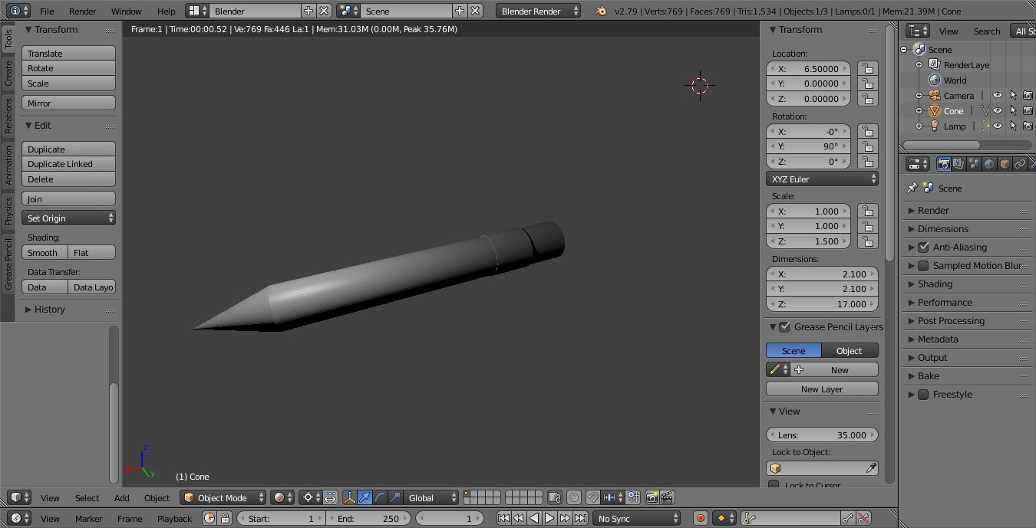This screenshot has width=1036, height=528.
Task: Open the Render menu
Action: [x=83, y=11]
